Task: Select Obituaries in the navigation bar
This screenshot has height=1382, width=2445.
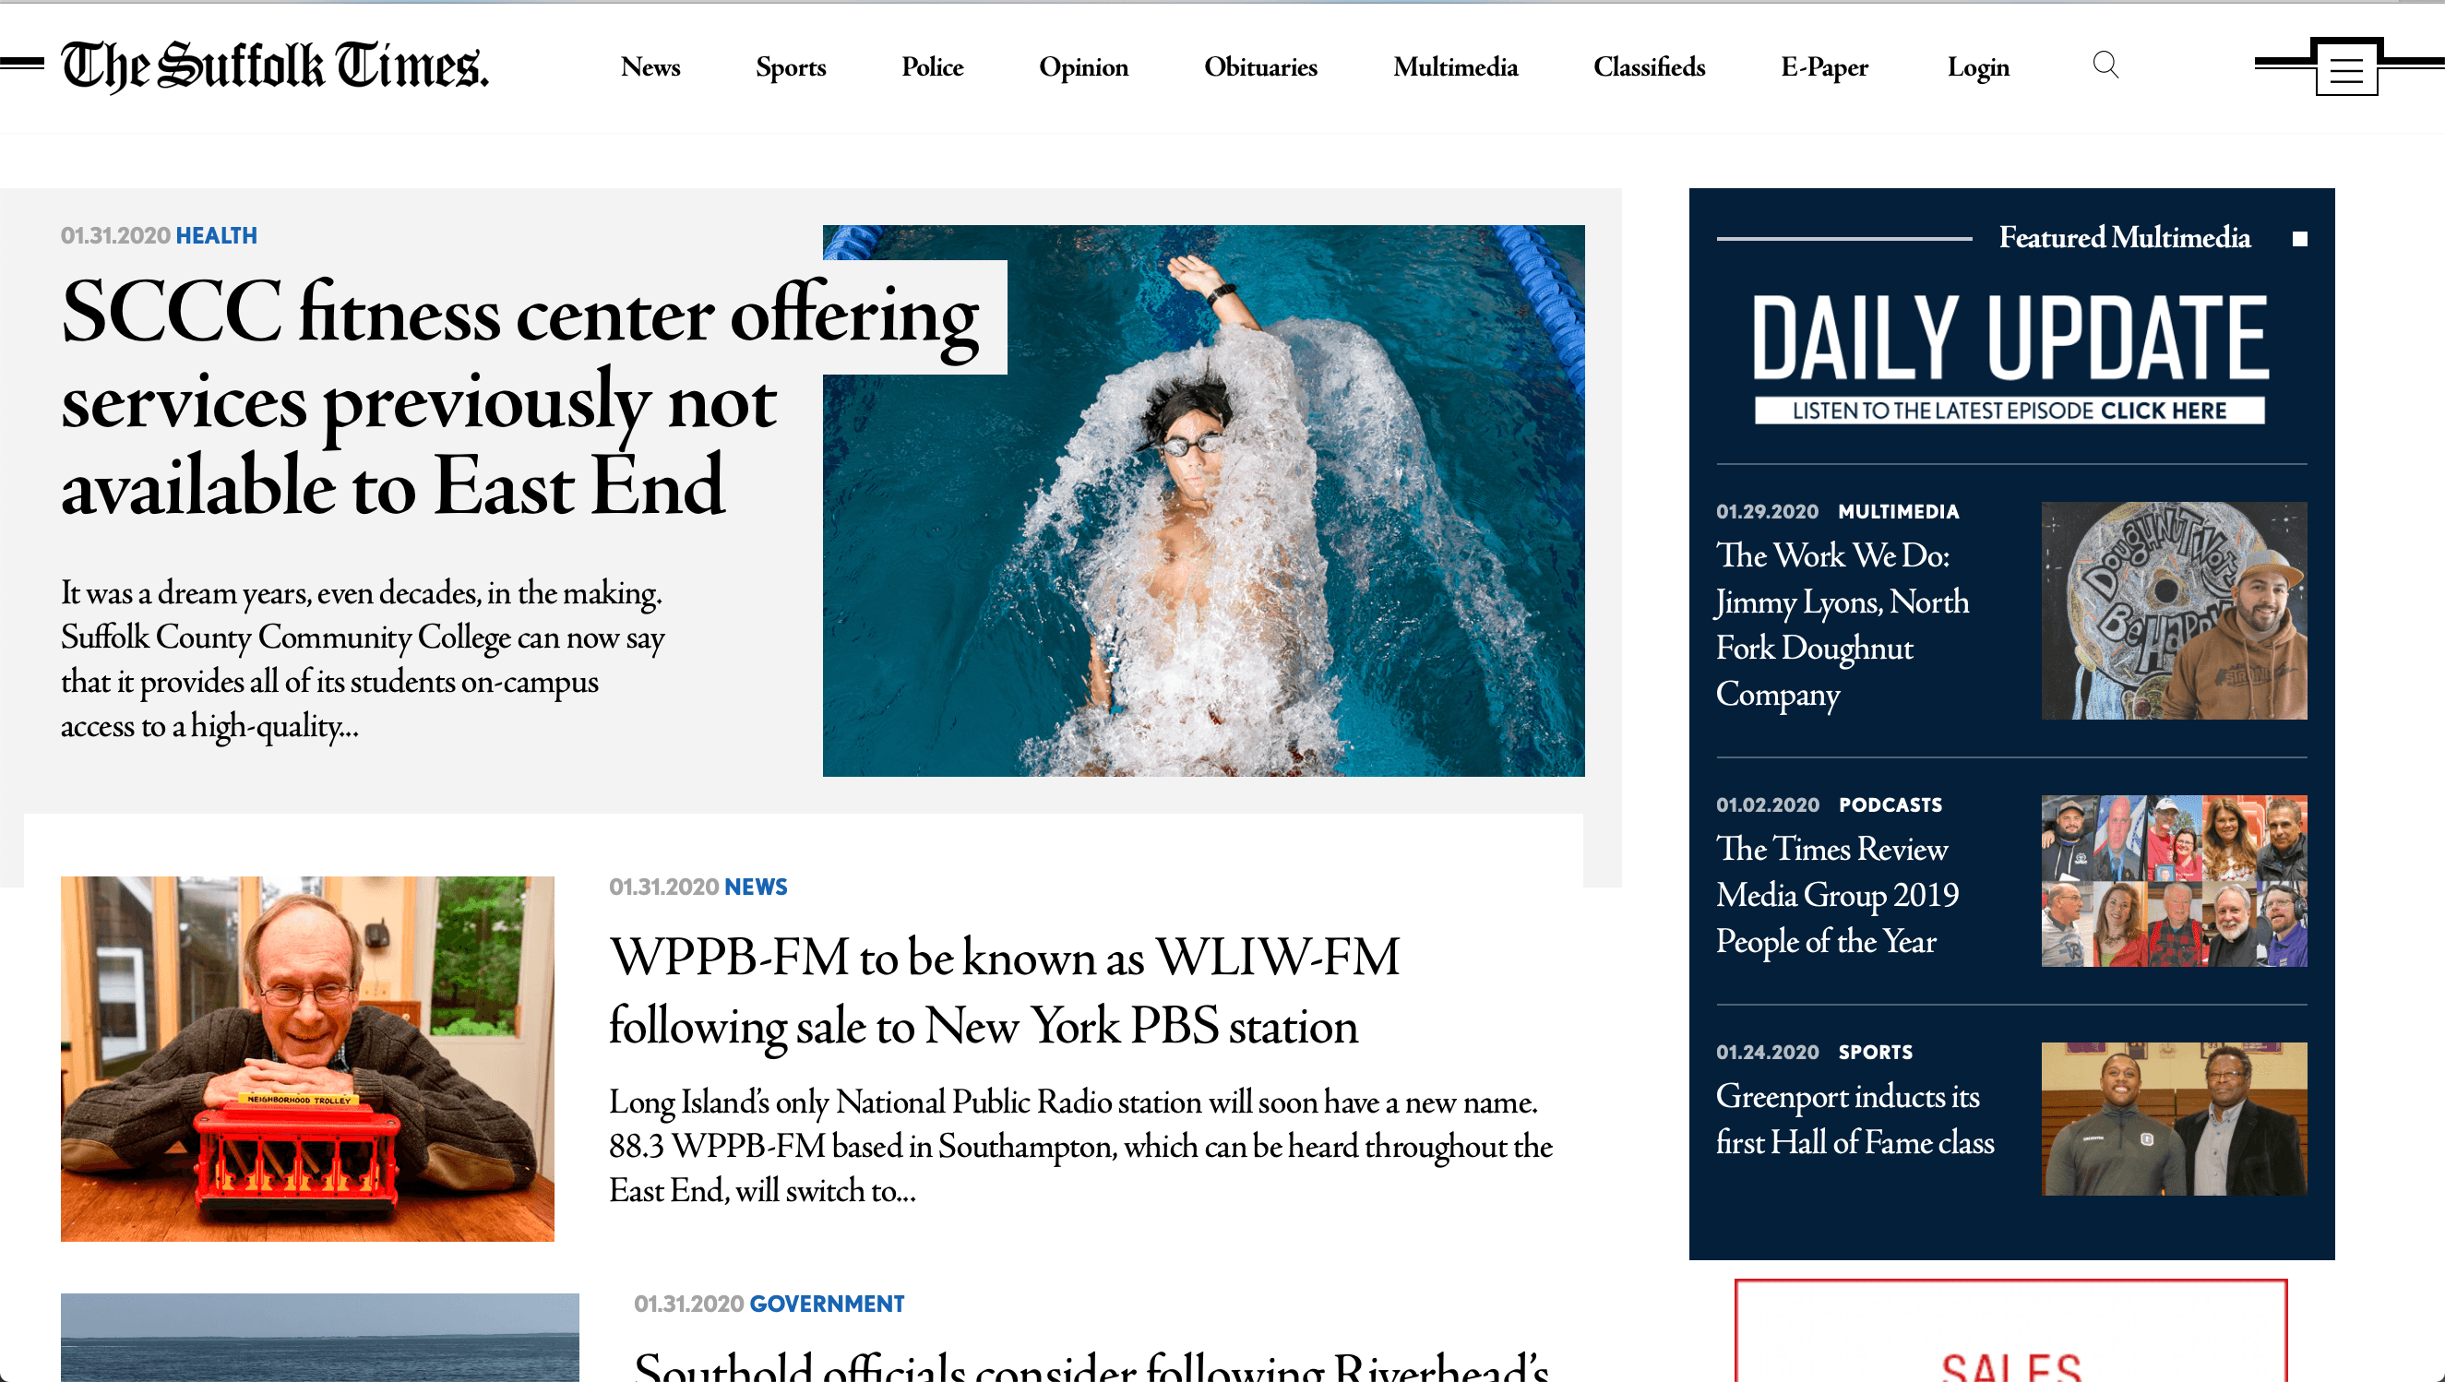Action: pos(1260,66)
